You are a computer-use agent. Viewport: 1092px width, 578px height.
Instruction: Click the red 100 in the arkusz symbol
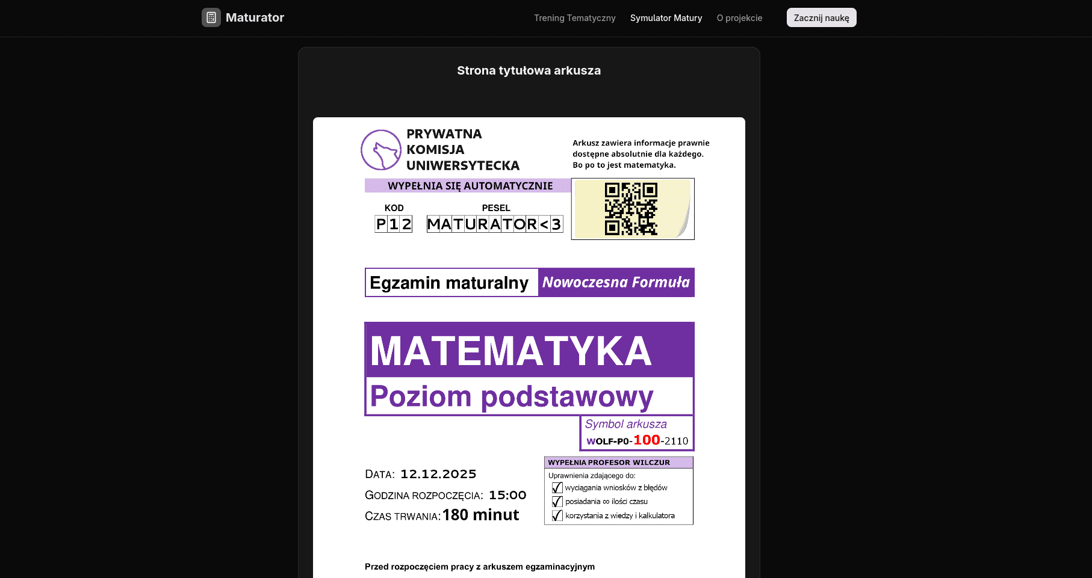(645, 440)
